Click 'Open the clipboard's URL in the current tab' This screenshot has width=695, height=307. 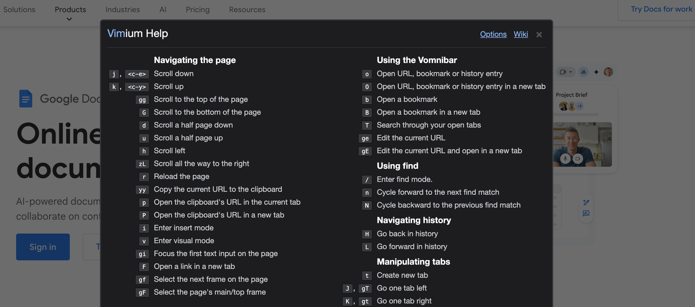point(227,202)
